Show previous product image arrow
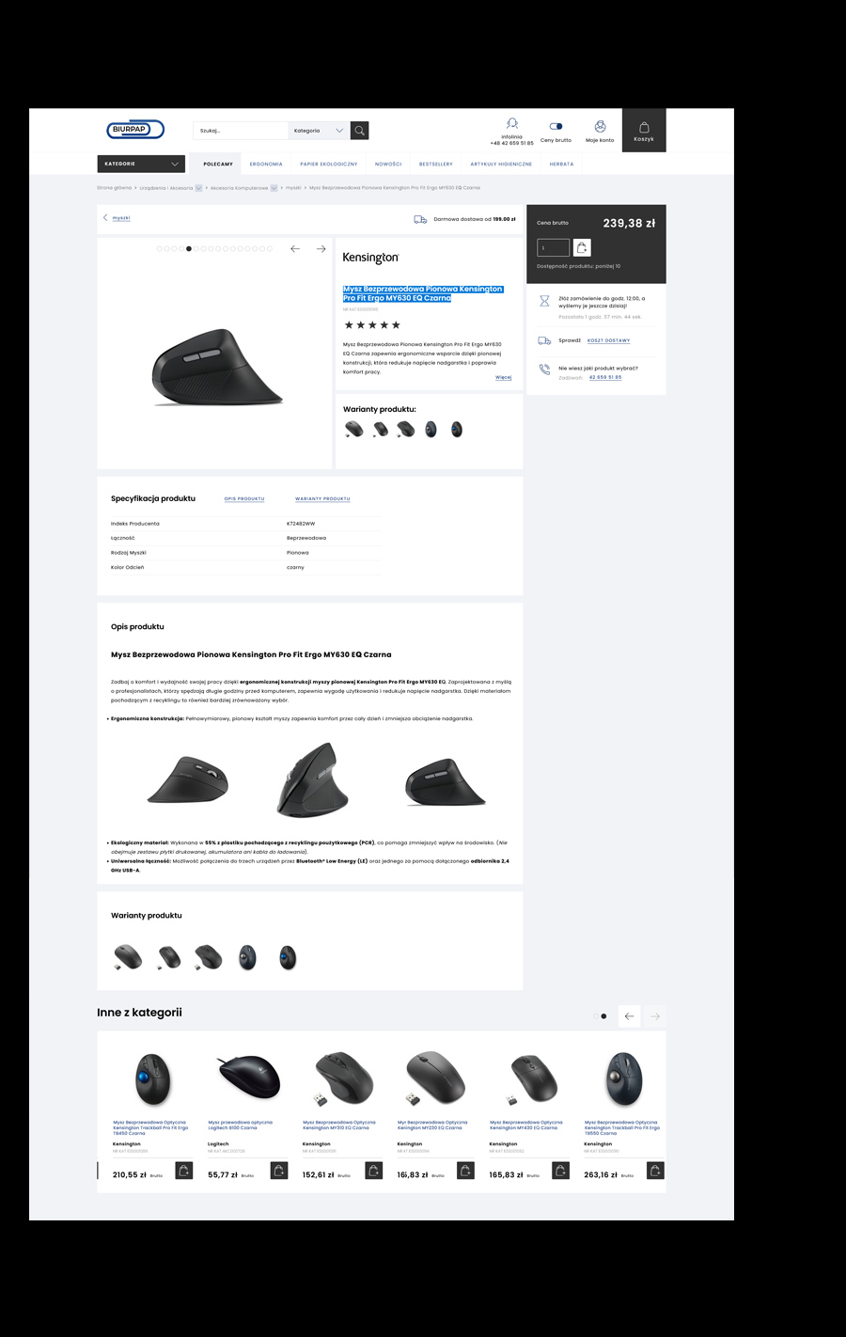The image size is (846, 1337). (295, 249)
